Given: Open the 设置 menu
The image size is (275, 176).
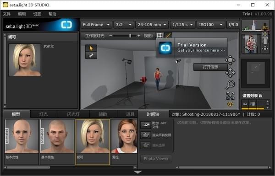Looking at the screenshot, I should [x=37, y=14].
